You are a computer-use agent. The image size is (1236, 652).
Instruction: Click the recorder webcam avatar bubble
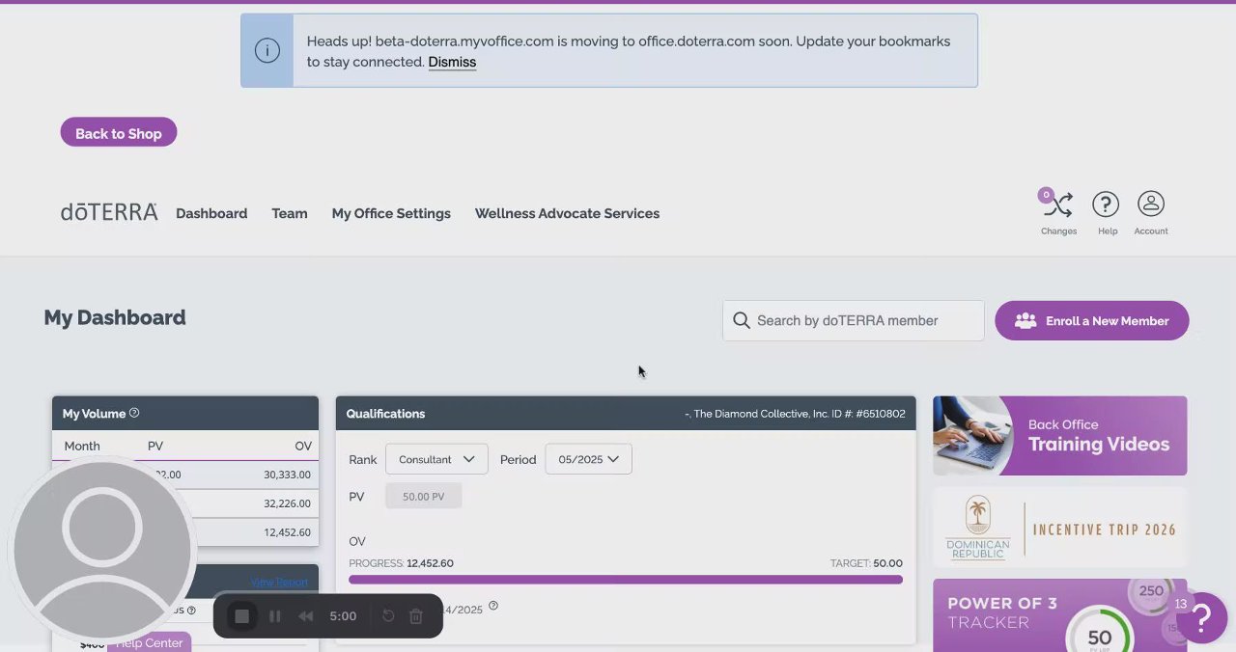(102, 552)
